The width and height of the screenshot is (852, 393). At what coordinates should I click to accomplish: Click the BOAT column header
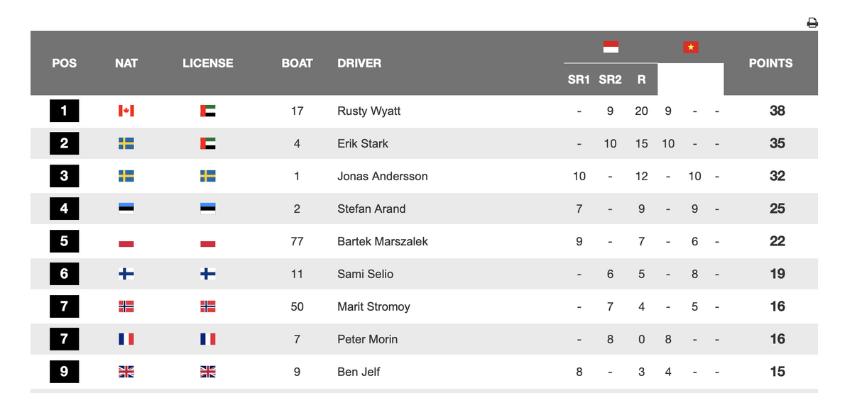click(x=297, y=63)
